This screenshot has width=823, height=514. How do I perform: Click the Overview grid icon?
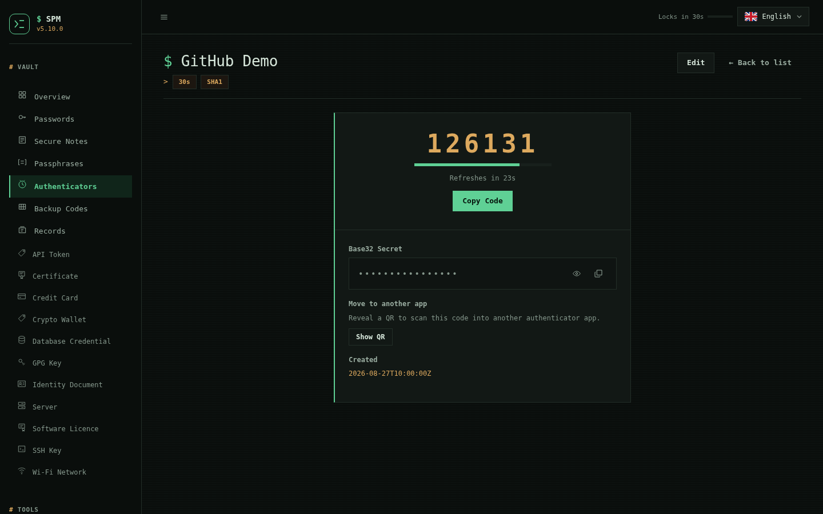pyautogui.click(x=22, y=95)
